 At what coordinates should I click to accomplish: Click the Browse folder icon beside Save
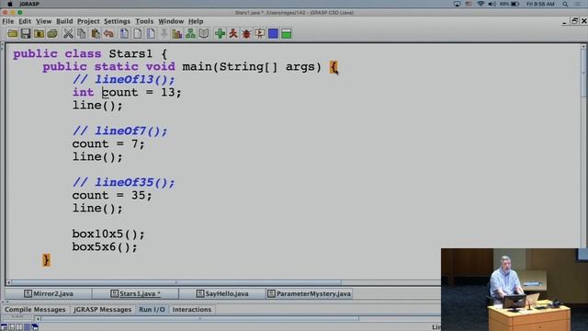(39, 34)
